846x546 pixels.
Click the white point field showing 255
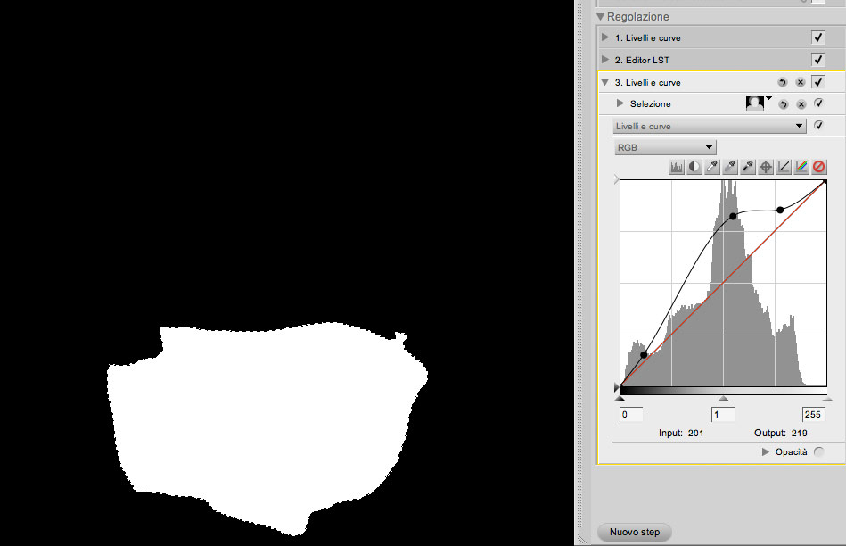click(x=814, y=414)
